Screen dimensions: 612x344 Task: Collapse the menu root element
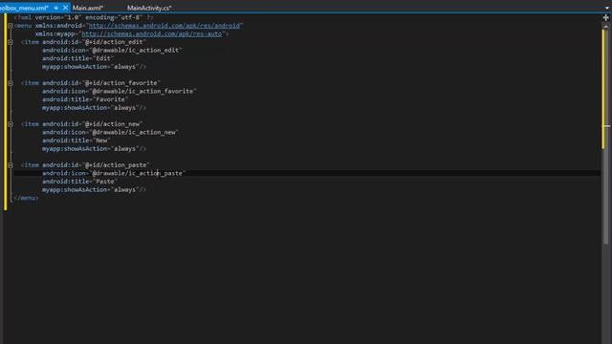11,26
